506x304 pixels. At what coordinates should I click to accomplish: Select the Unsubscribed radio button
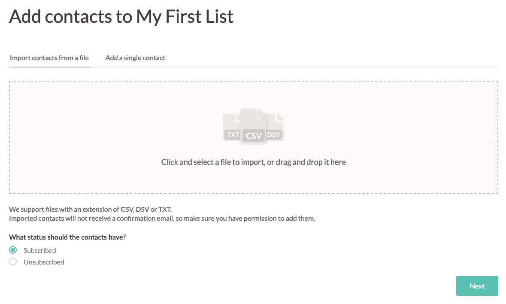[x=13, y=262]
